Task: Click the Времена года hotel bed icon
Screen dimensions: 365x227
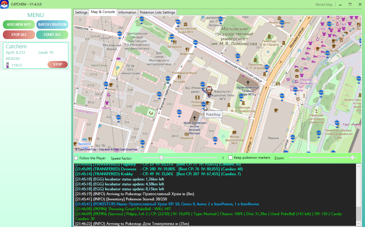Action: point(85,139)
